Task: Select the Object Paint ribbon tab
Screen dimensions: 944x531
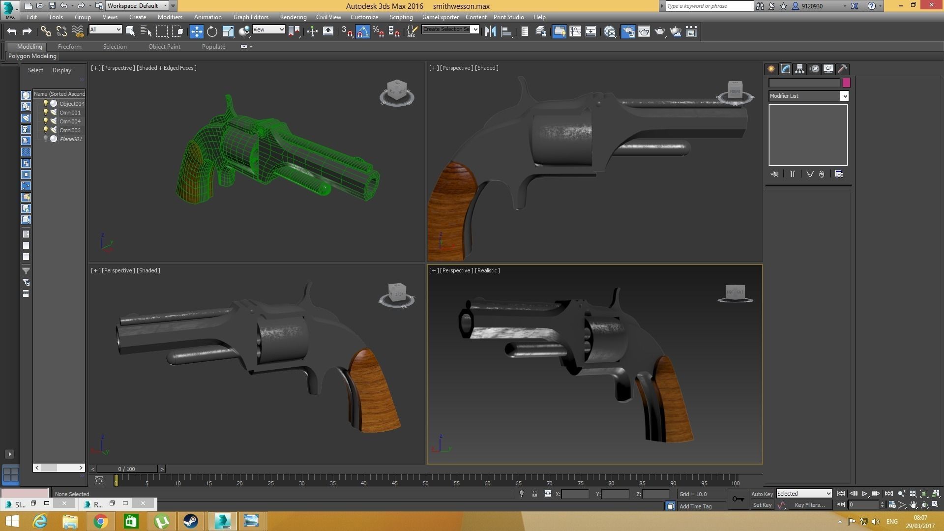Action: (164, 47)
